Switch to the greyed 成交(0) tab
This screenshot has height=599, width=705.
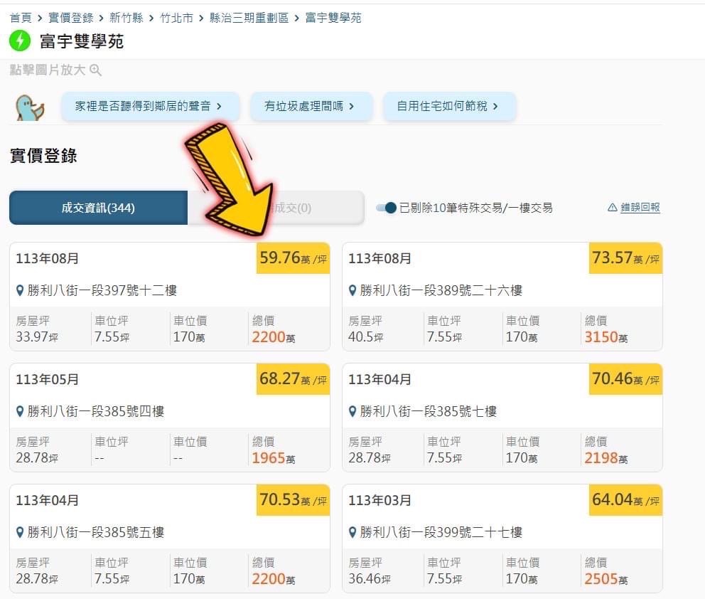276,208
